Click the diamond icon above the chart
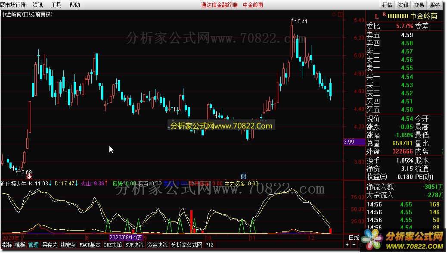 334,14
